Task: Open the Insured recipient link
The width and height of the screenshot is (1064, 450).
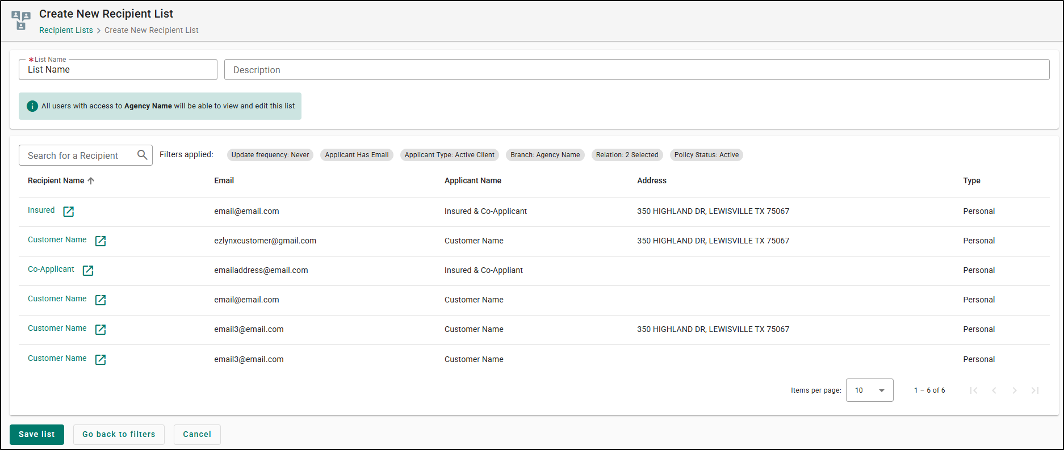Action: [x=41, y=210]
